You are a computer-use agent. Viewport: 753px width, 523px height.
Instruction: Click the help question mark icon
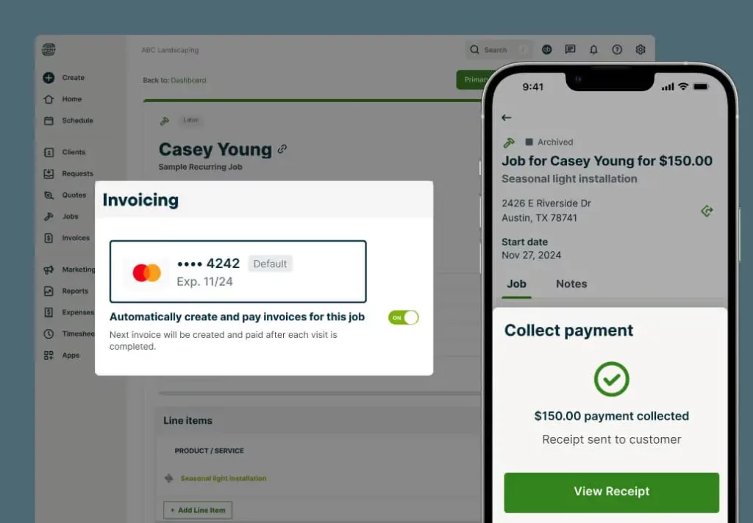point(617,49)
